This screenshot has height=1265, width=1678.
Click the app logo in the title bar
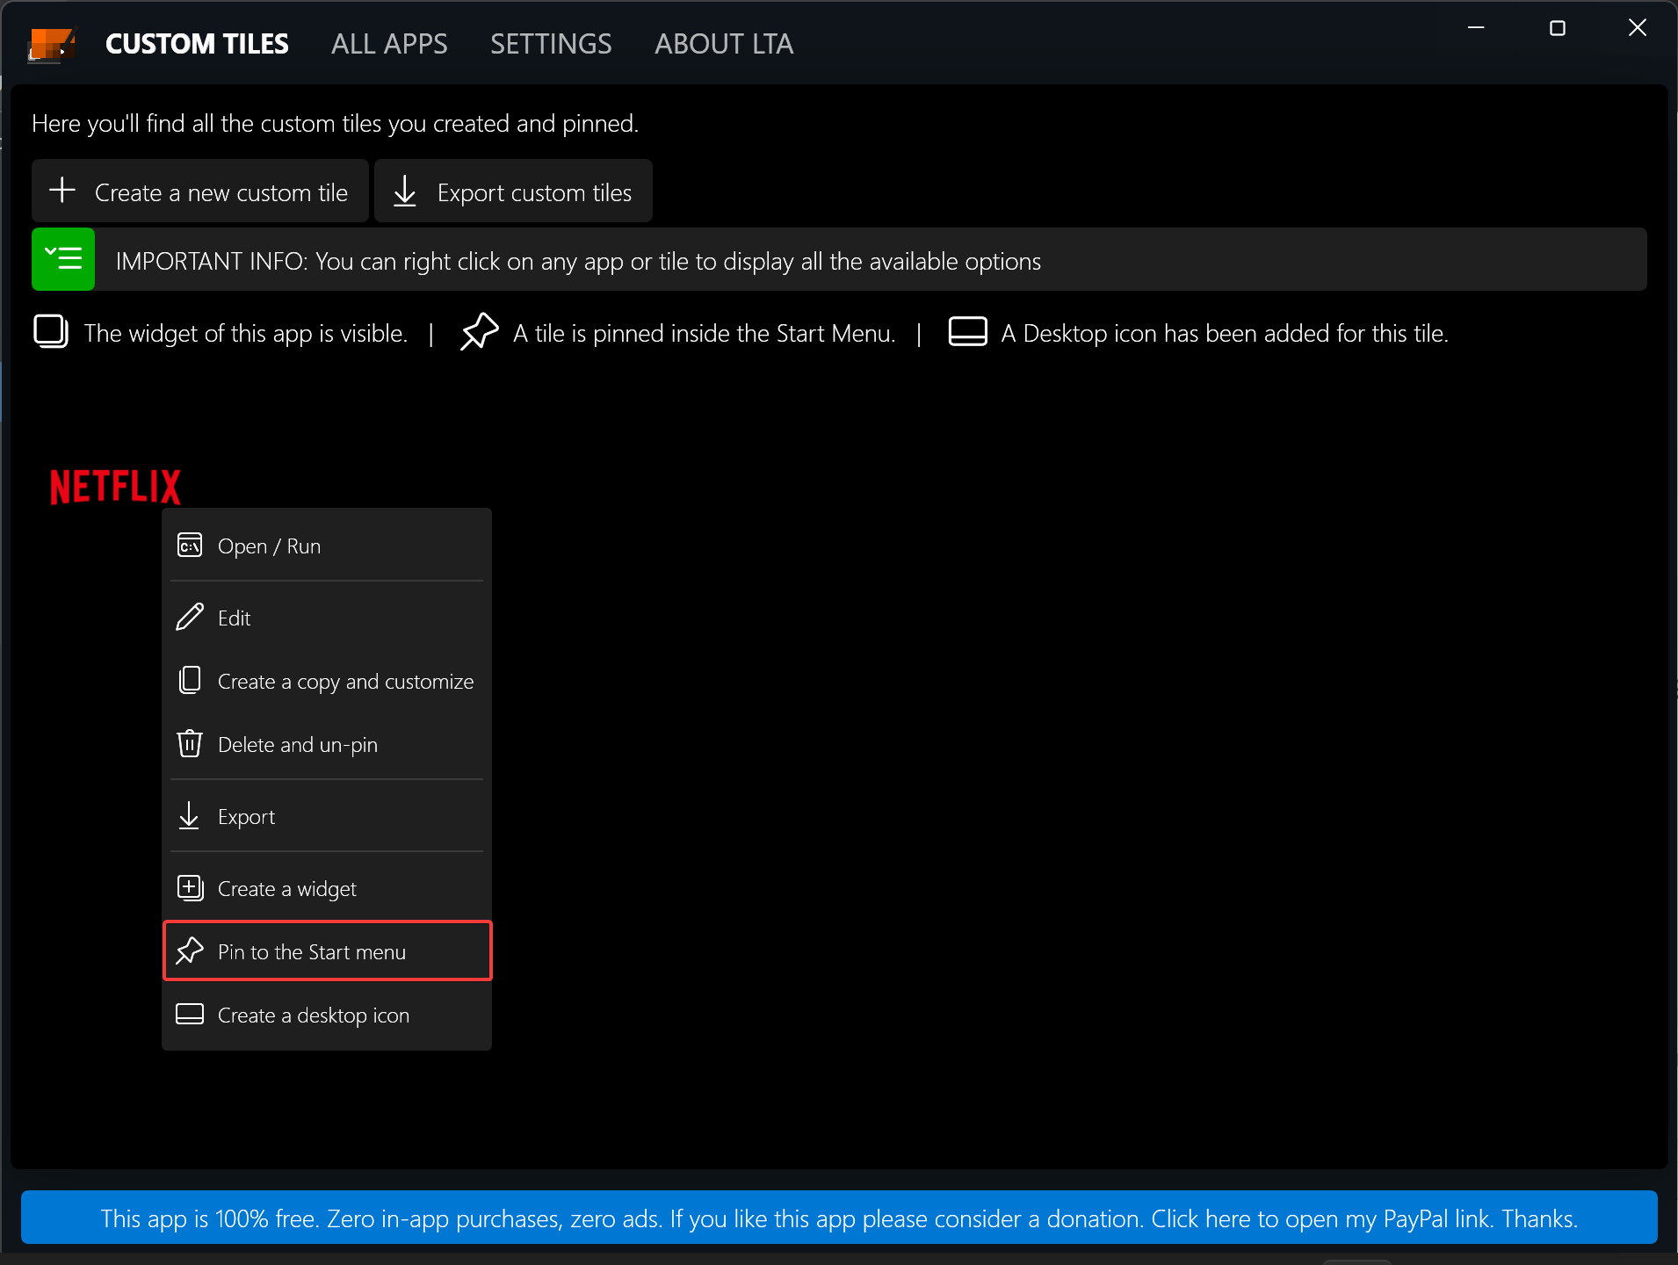(51, 44)
